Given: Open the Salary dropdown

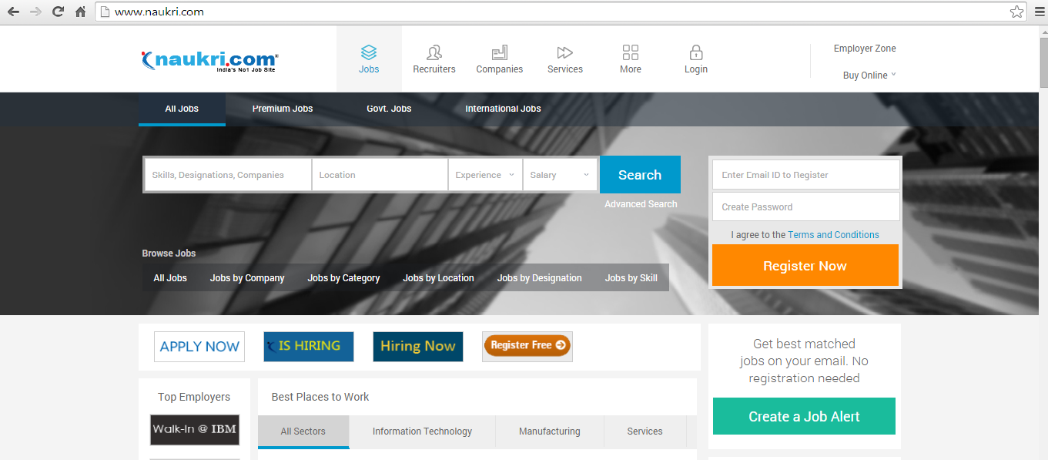Looking at the screenshot, I should [560, 175].
